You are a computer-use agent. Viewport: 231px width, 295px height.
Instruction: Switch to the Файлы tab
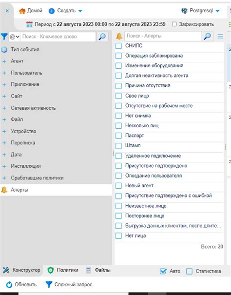point(98,270)
